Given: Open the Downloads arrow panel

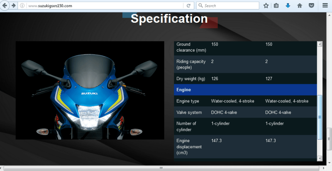Looking at the screenshot, I should (288, 6).
